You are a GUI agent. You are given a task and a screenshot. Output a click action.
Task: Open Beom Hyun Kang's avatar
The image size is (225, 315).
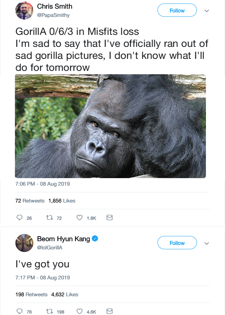tap(24, 243)
